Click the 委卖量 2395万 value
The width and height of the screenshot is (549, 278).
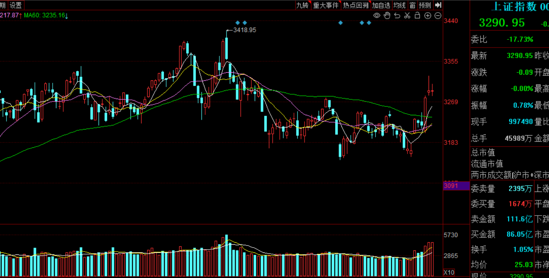pos(521,189)
